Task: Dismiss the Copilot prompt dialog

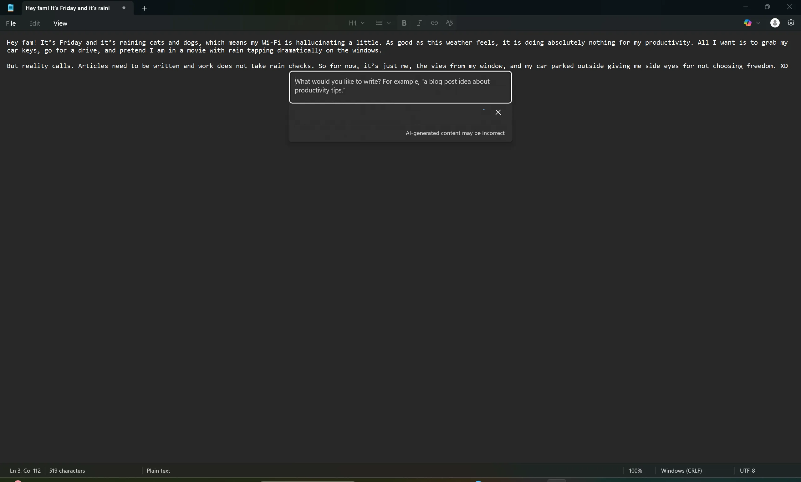Action: (x=498, y=112)
